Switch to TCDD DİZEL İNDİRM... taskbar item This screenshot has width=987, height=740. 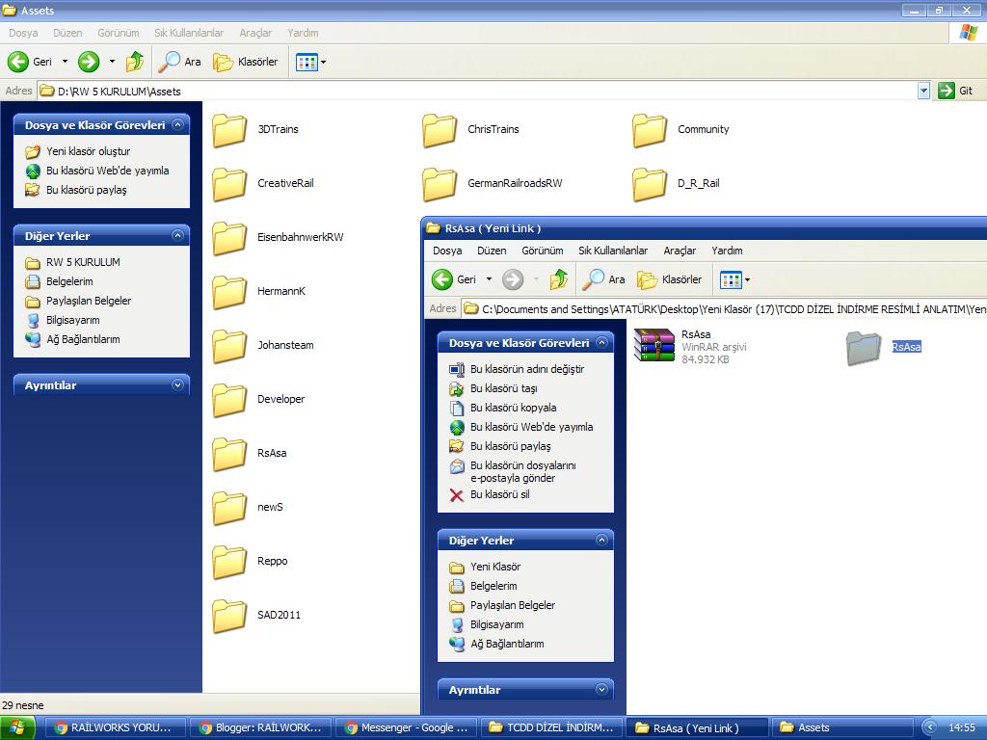[x=552, y=728]
